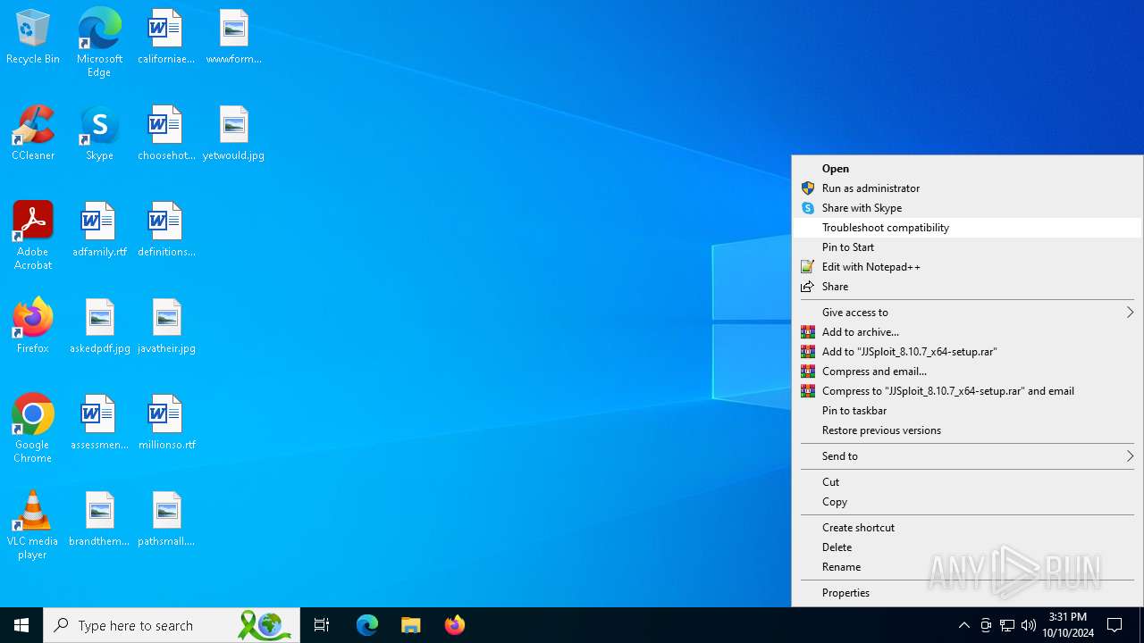1144x643 pixels.
Task: Choose Troubleshoot compatibility
Action: pos(967,228)
